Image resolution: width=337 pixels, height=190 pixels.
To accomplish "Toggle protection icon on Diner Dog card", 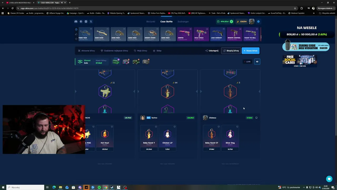I will click(237, 127).
